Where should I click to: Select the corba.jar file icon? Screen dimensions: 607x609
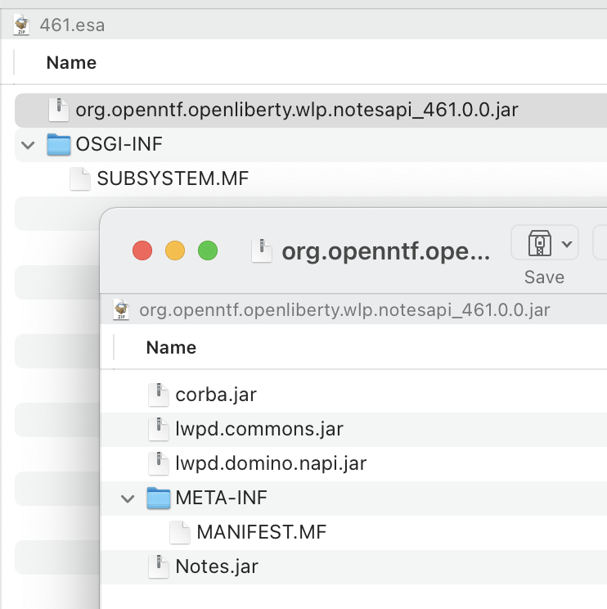(x=158, y=395)
